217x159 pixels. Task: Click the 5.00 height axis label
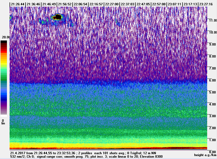[x=212, y=92]
